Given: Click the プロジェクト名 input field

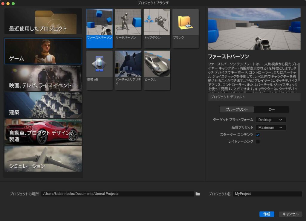Looking at the screenshot, I should coord(267,194).
